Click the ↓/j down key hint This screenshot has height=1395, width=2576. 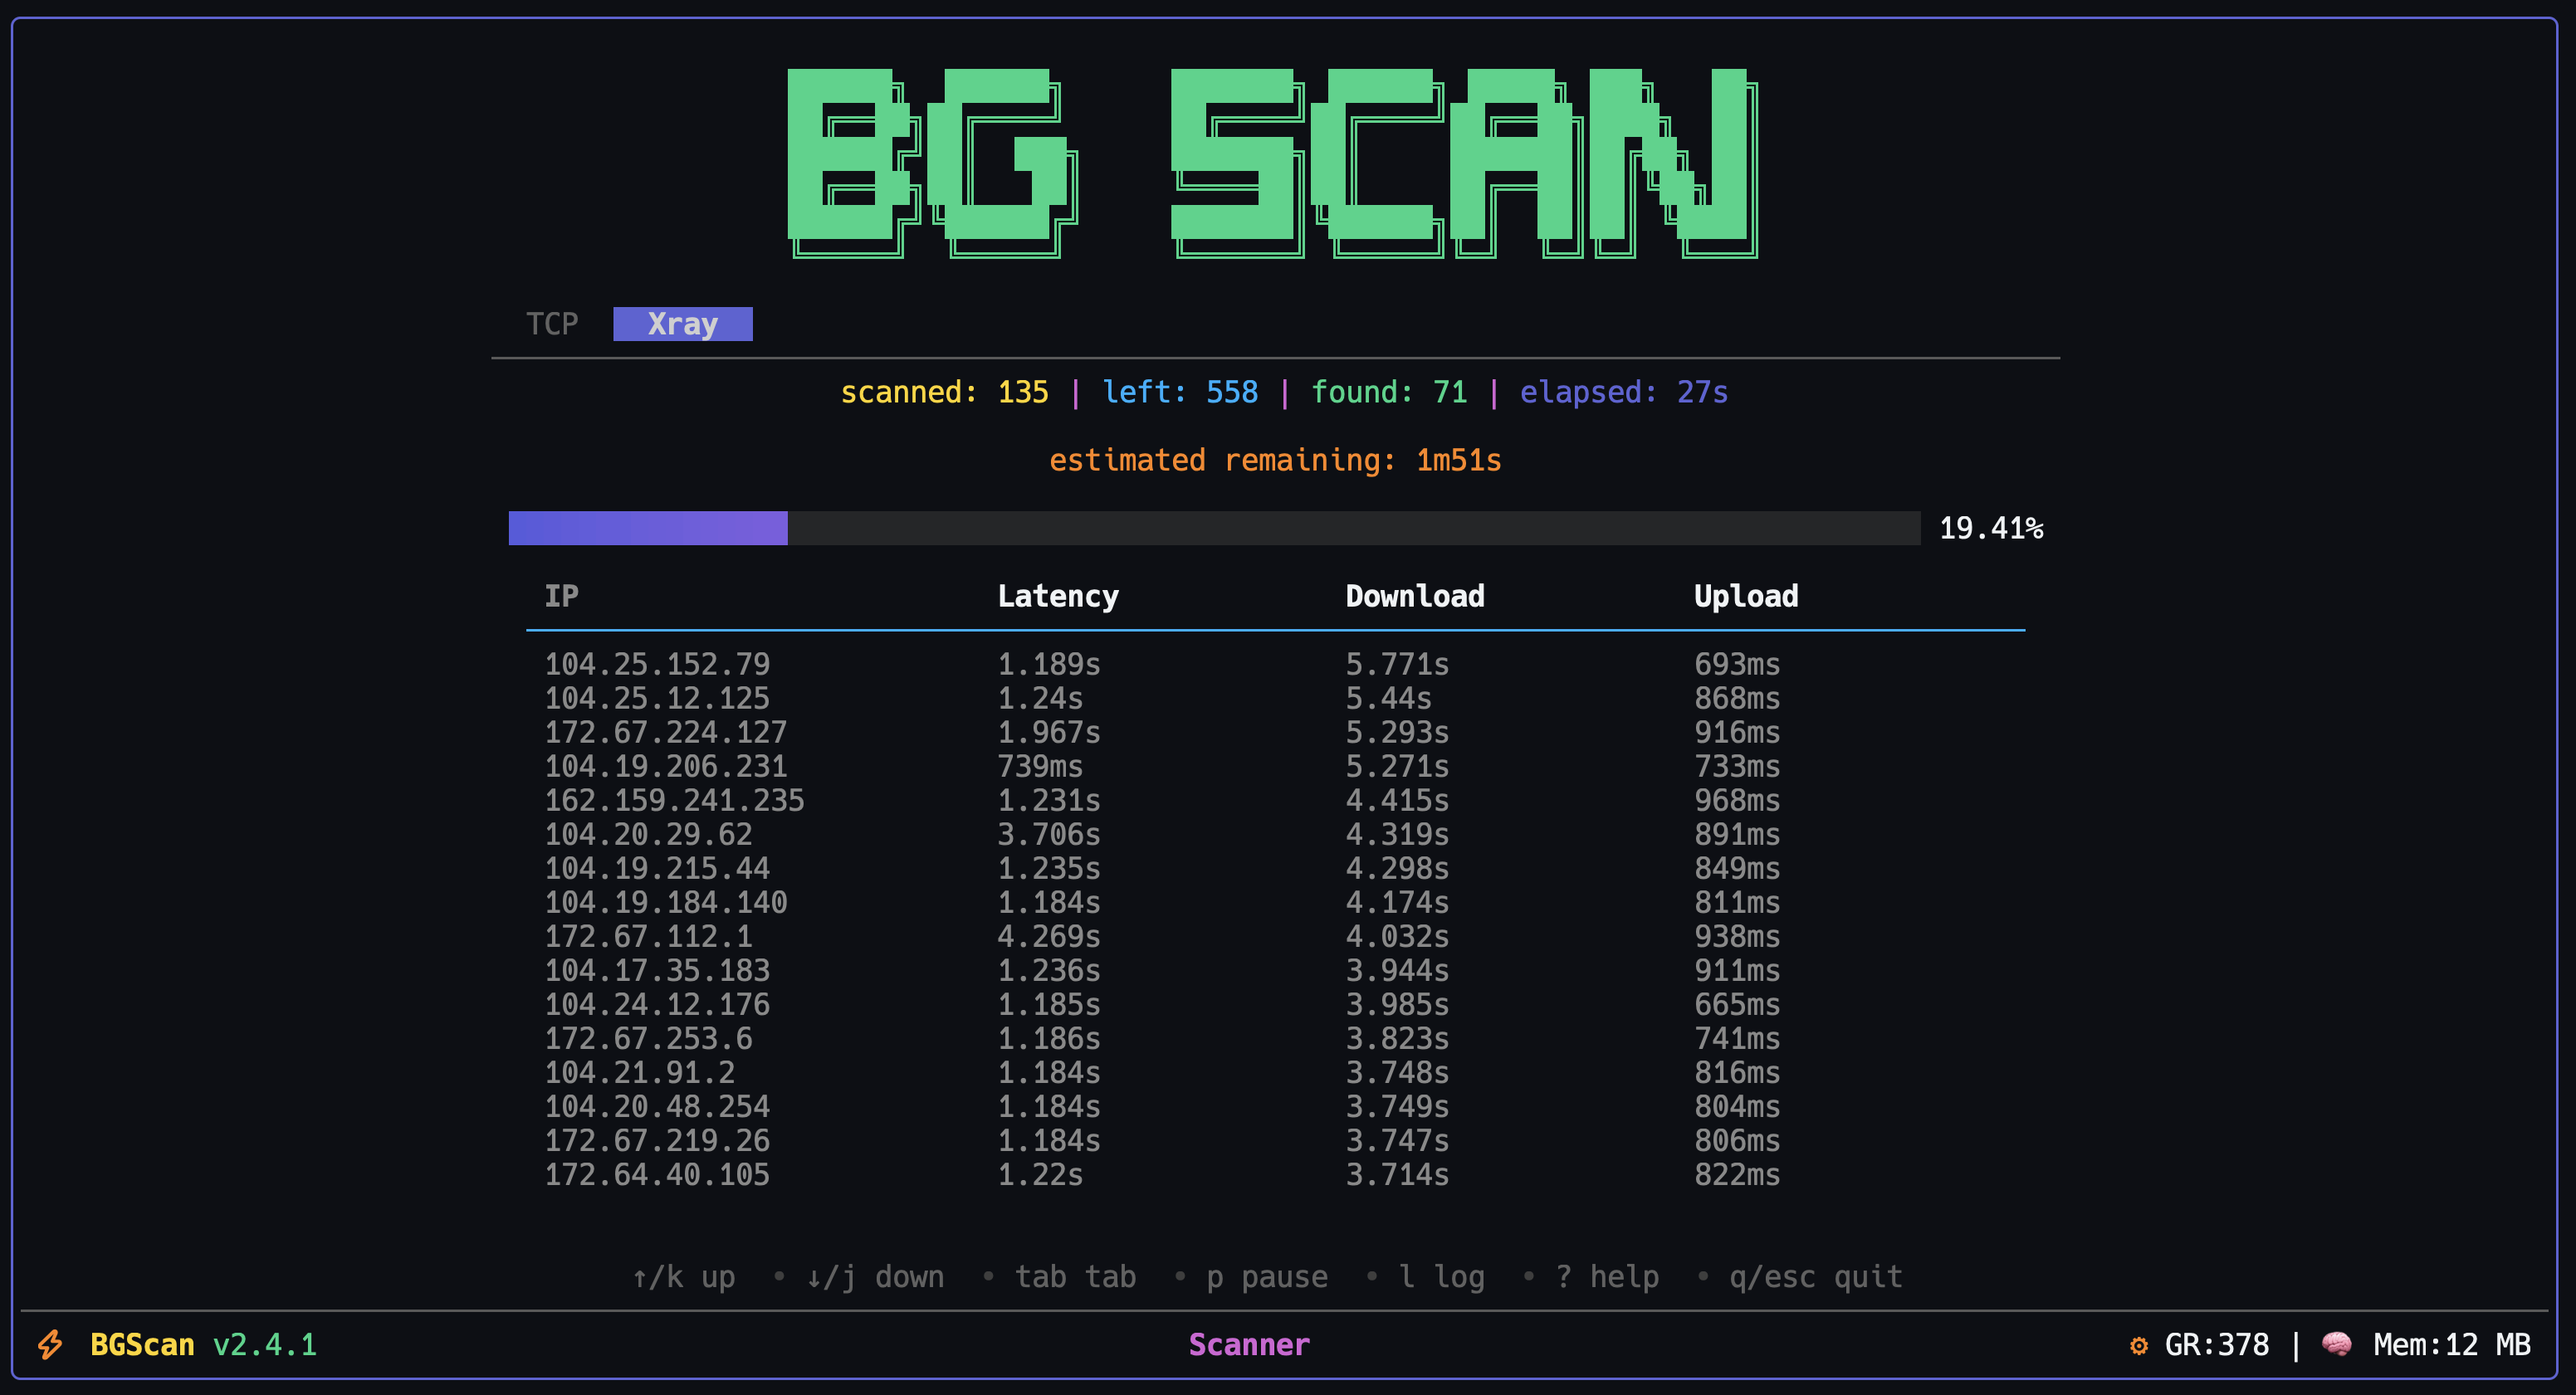pyautogui.click(x=875, y=1276)
